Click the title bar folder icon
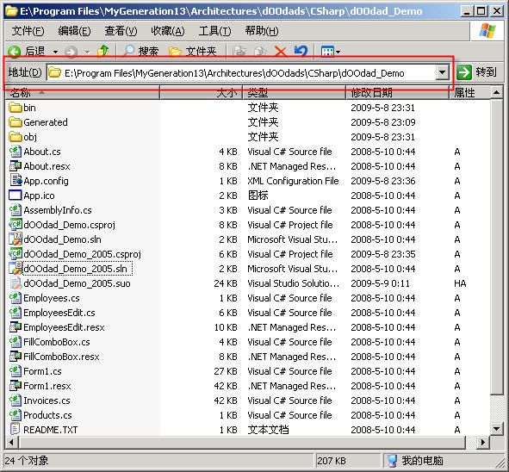 pyautogui.click(x=12, y=11)
